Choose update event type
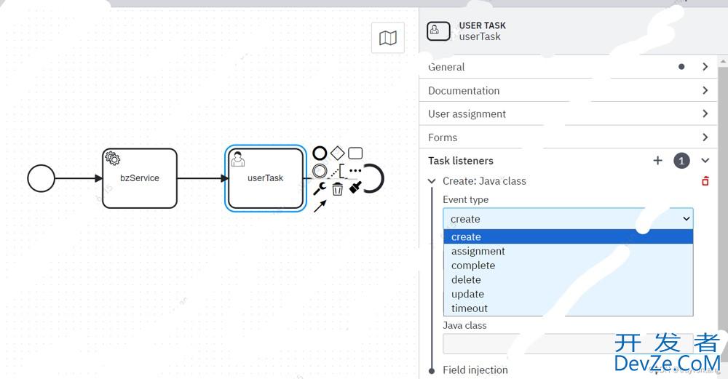The image size is (728, 379). 568,294
